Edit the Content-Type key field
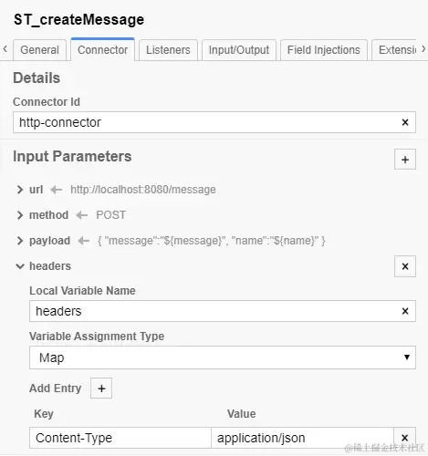This screenshot has height=456, width=428. [x=120, y=438]
